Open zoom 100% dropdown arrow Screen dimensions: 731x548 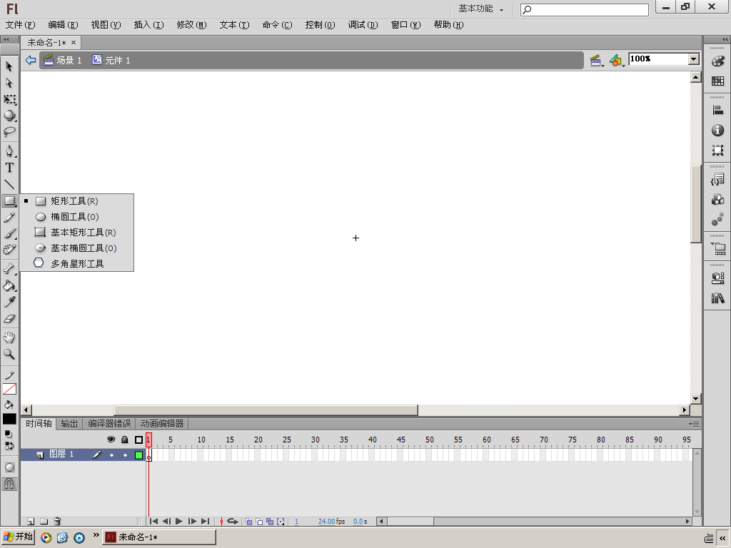click(x=694, y=59)
